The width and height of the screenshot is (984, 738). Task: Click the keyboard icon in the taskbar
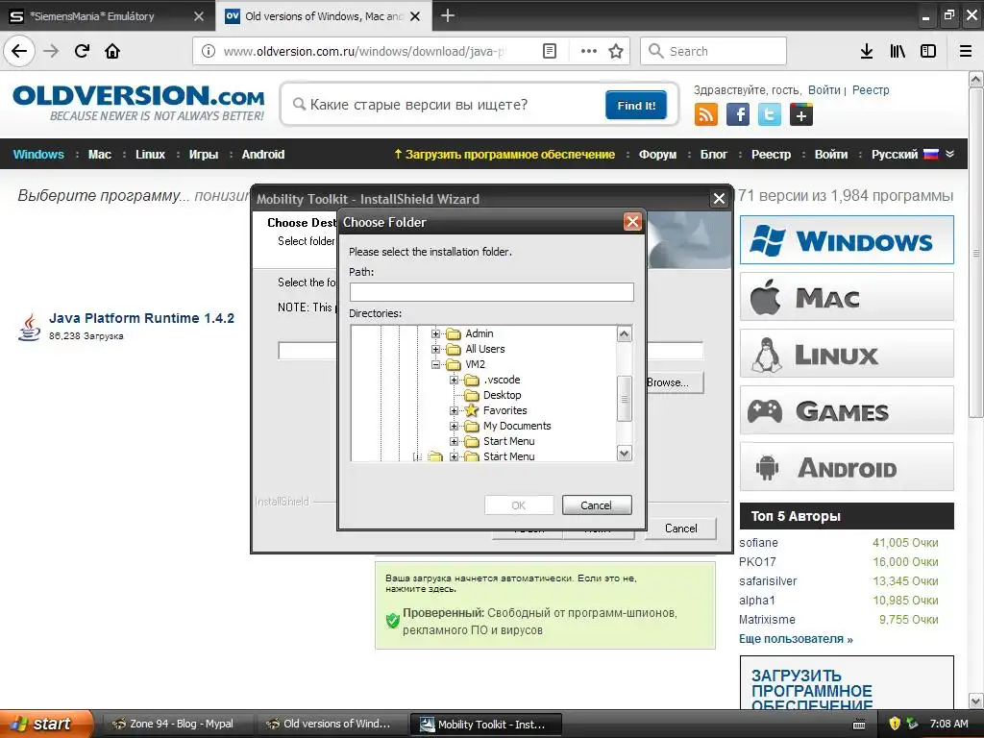click(x=859, y=725)
